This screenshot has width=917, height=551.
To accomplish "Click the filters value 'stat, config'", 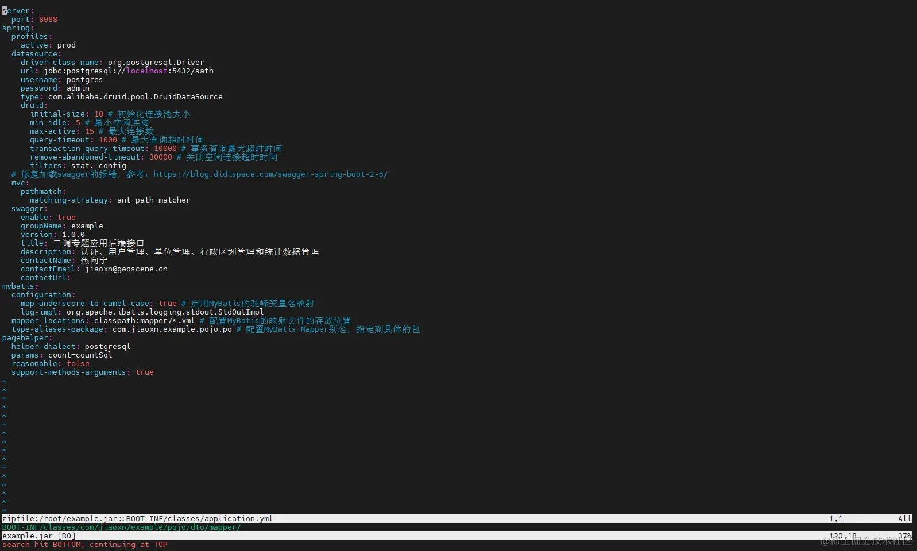I will click(x=99, y=166).
